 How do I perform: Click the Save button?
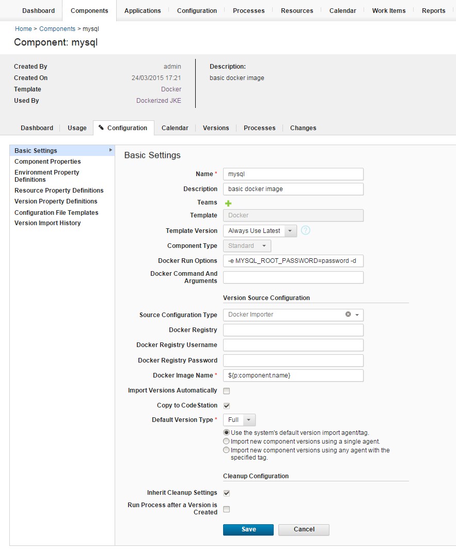[x=248, y=529]
